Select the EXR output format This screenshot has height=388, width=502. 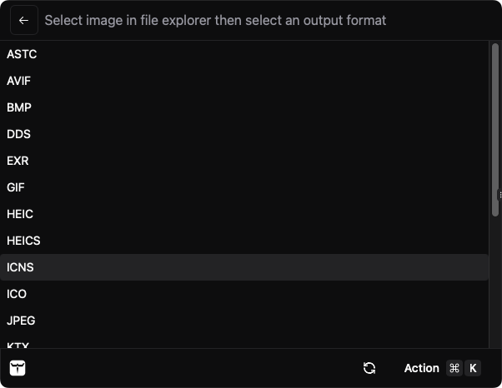click(18, 161)
